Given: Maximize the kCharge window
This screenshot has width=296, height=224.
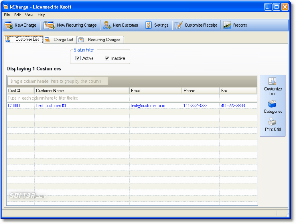Looking at the screenshot, I should (x=276, y=7).
